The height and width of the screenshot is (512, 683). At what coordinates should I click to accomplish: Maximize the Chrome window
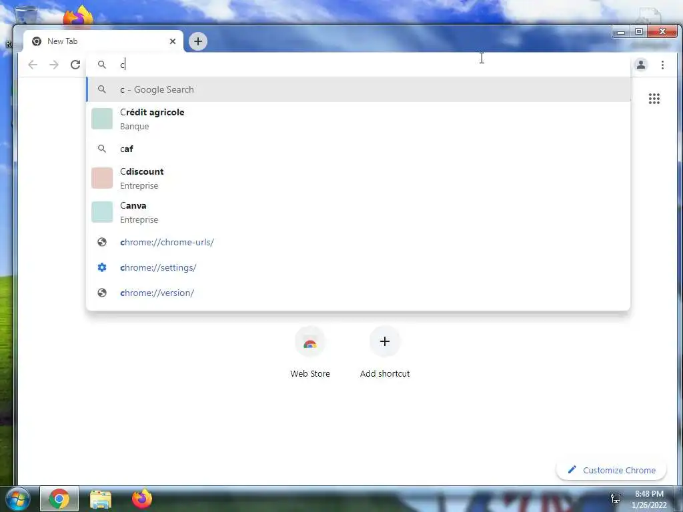pos(638,32)
